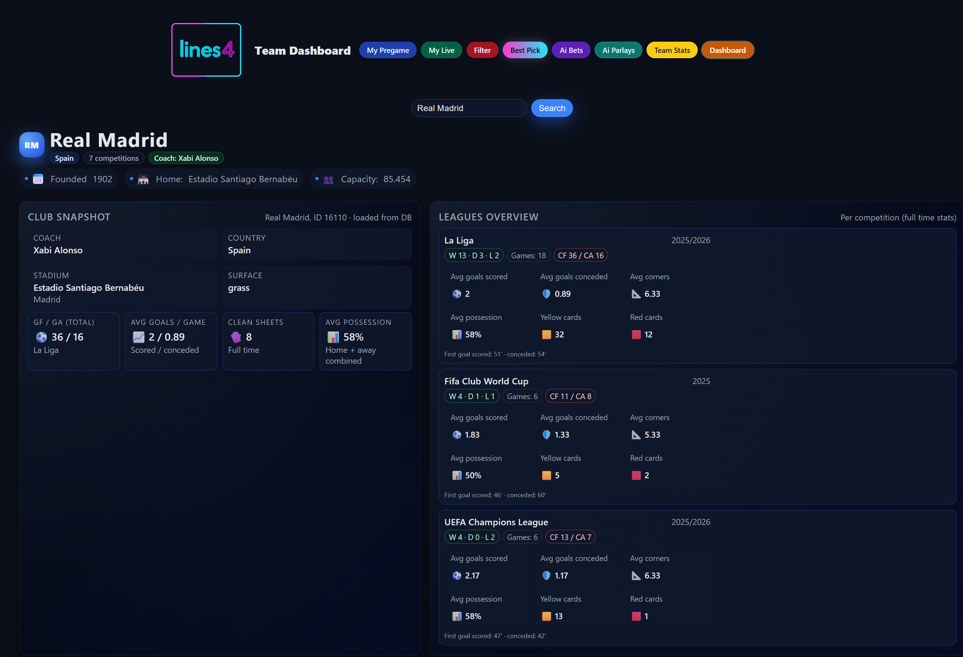963x657 pixels.
Task: Click 'Real Madrid, ID 16110 · loaded from DB' text
Action: click(x=338, y=218)
